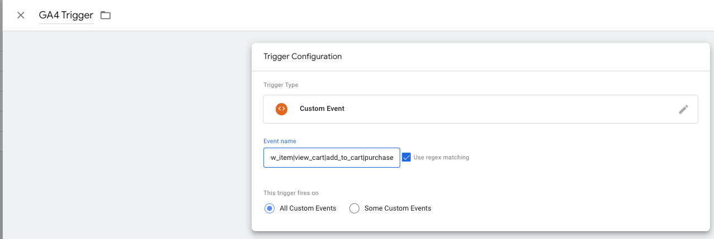
Task: Click the Trigger Configuration heading
Action: pos(303,56)
